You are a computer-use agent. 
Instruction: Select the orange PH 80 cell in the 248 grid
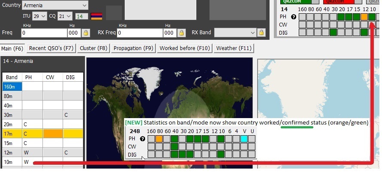tap(159, 139)
